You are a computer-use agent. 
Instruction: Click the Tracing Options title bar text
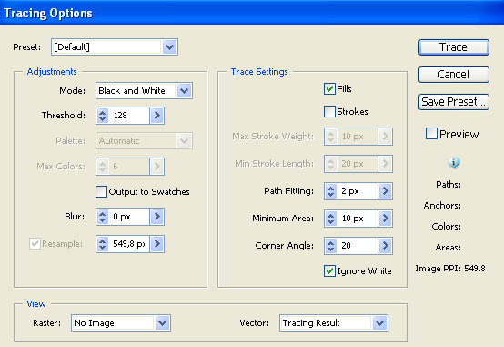coord(48,13)
